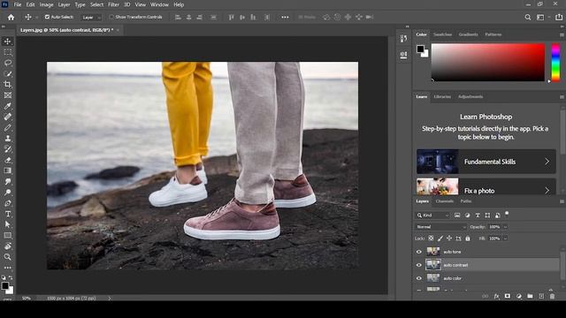The height and width of the screenshot is (318, 566).
Task: Add a layer mask using bottom icon
Action: (x=508, y=297)
